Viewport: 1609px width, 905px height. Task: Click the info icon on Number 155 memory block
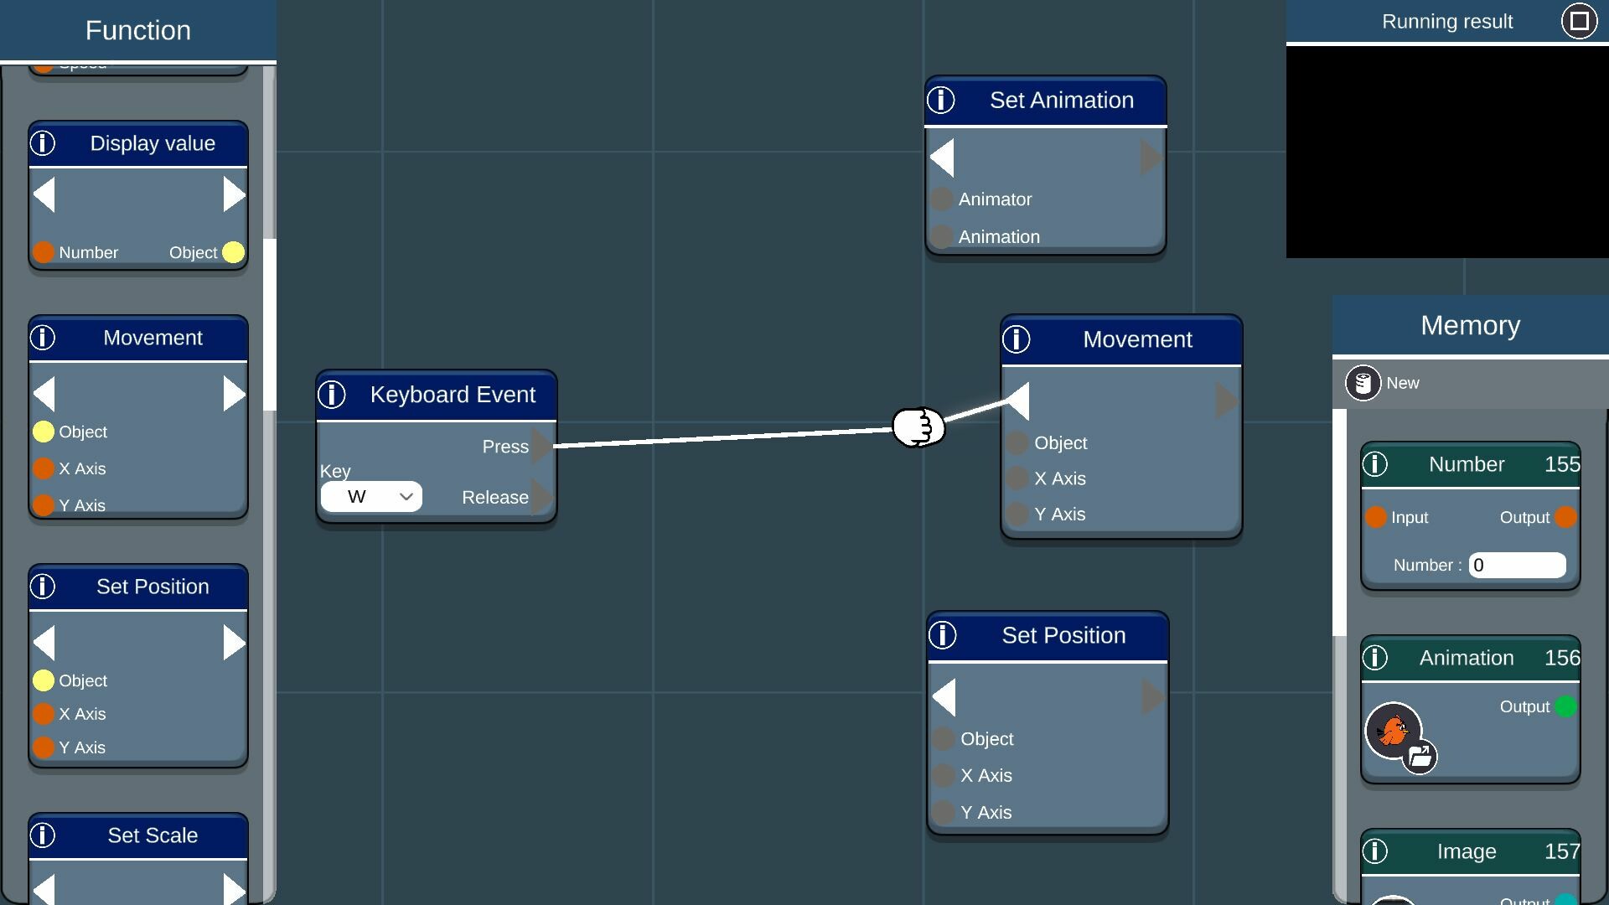point(1375,464)
